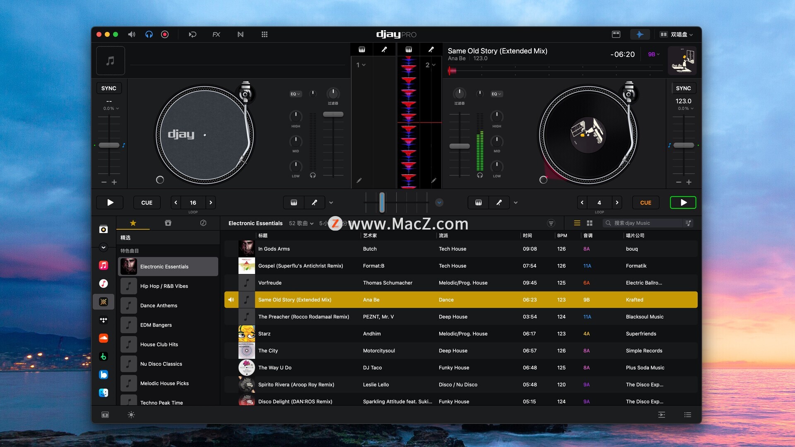Decrease right deck loop length from 4
The width and height of the screenshot is (795, 447).
pyautogui.click(x=582, y=202)
